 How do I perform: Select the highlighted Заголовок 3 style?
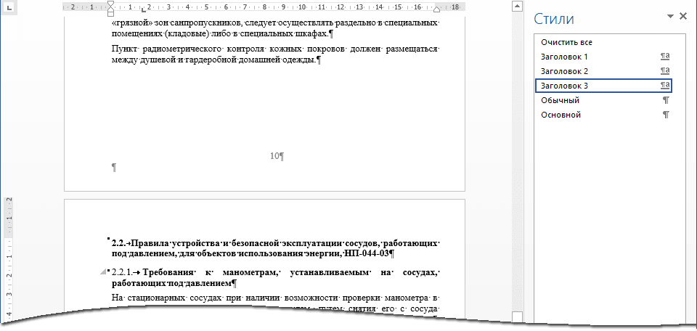564,86
